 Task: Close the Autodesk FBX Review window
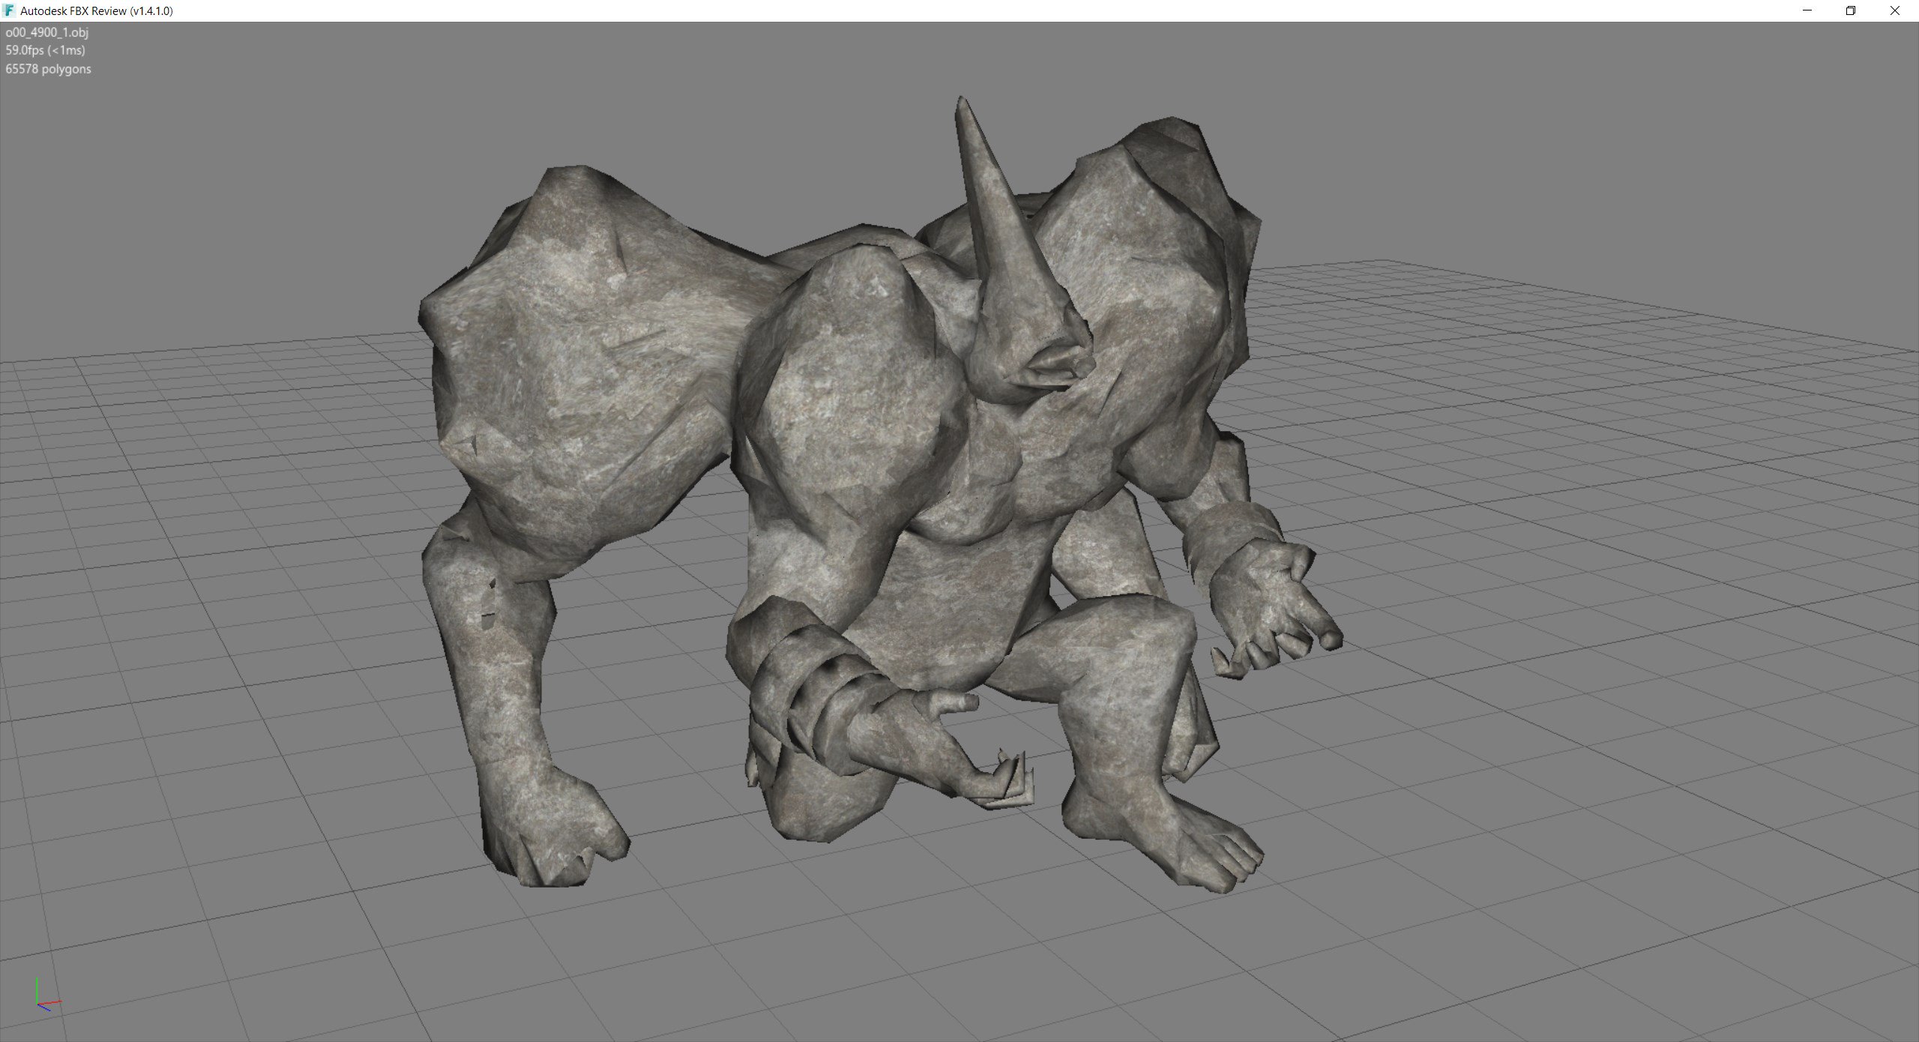pyautogui.click(x=1894, y=10)
